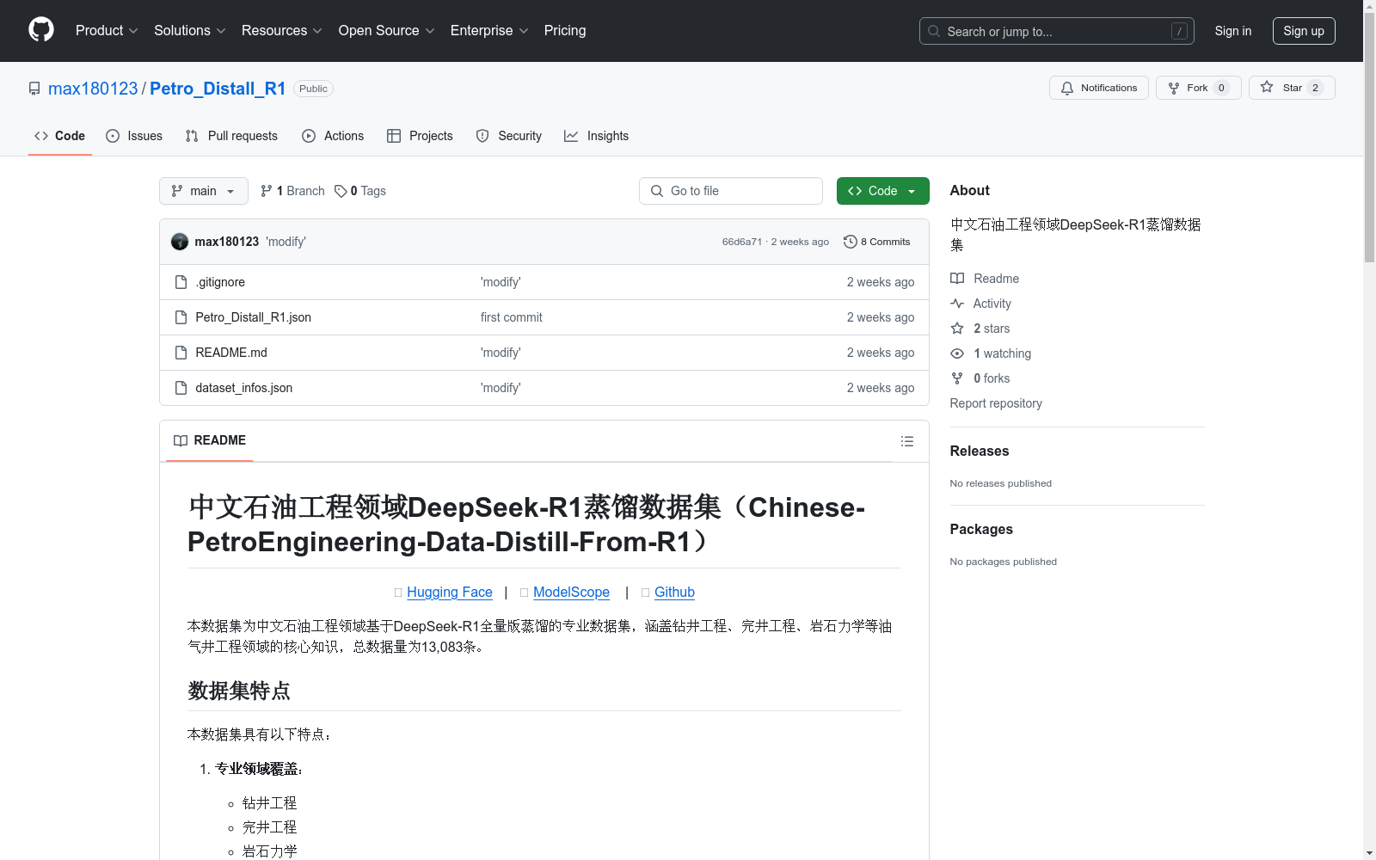The image size is (1376, 860).
Task: Star the Petro_Distall_R1 repository
Action: pyautogui.click(x=1292, y=88)
